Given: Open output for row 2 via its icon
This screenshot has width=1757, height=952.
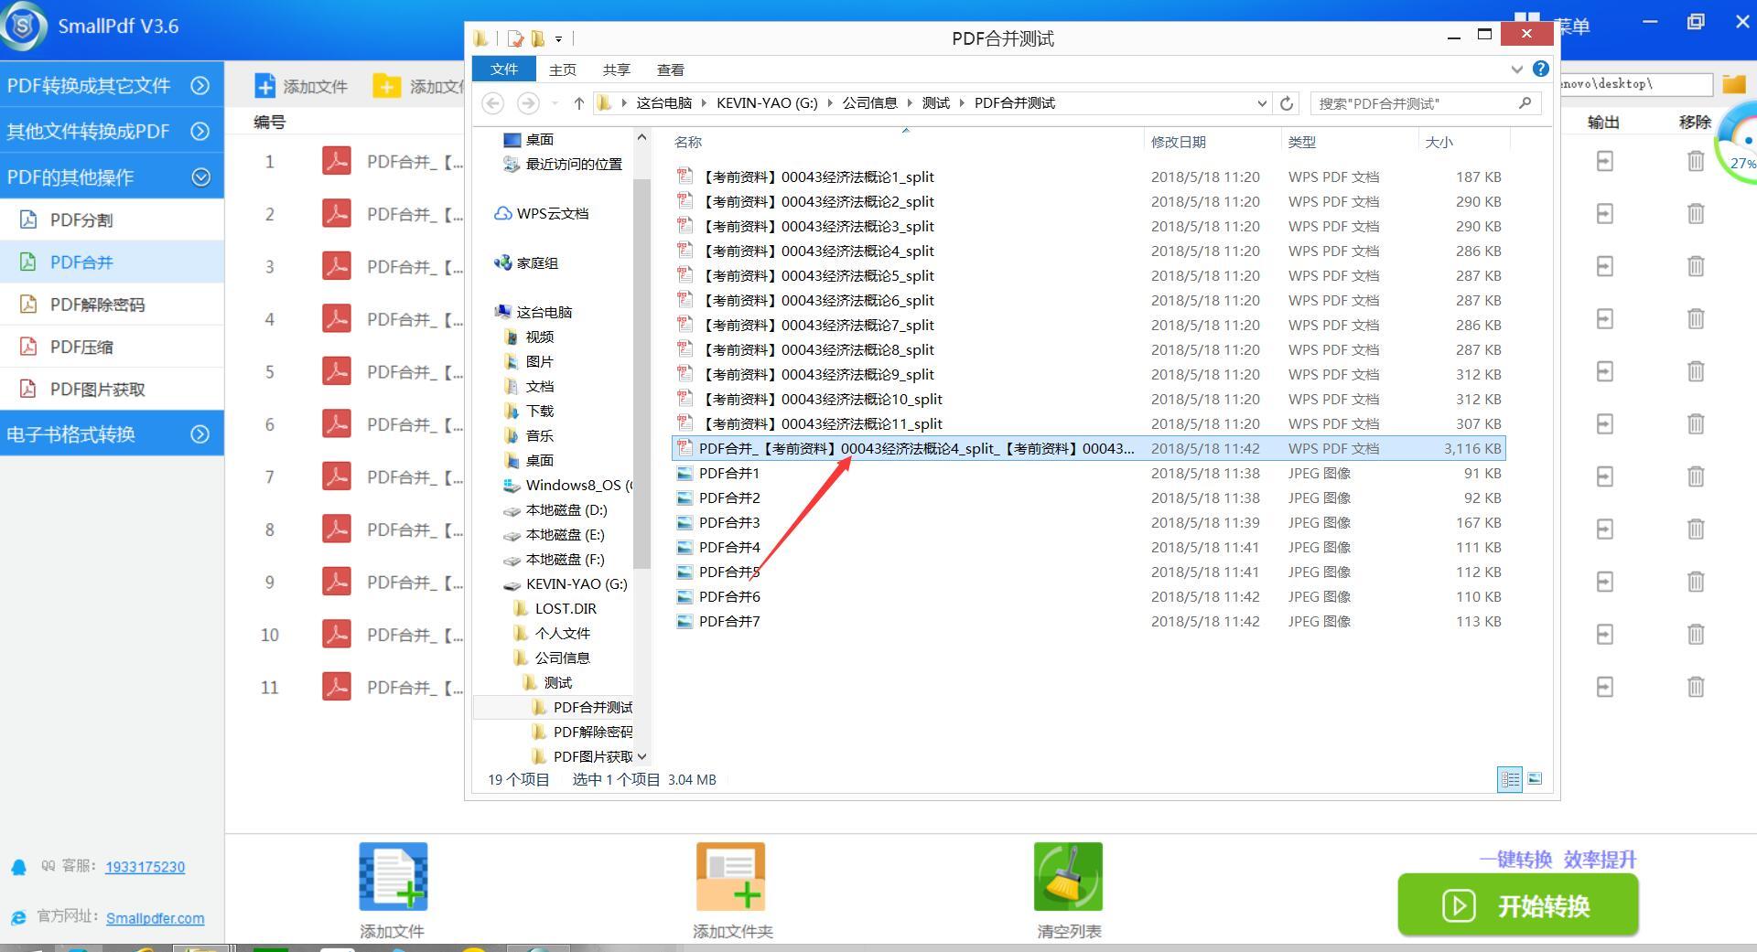Looking at the screenshot, I should click(1604, 214).
